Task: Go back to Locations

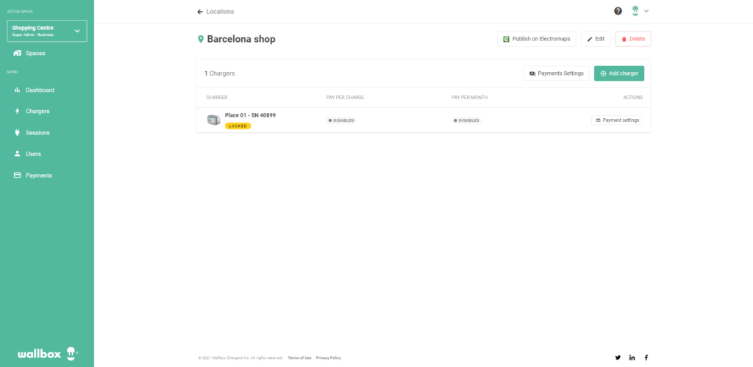Action: [x=215, y=12]
